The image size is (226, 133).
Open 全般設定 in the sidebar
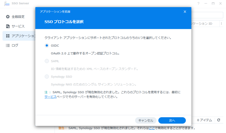pos(18,17)
